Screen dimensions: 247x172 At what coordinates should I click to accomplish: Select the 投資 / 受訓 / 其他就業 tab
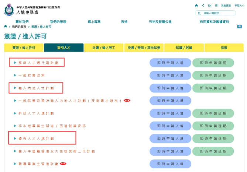pyautogui.click(x=144, y=48)
